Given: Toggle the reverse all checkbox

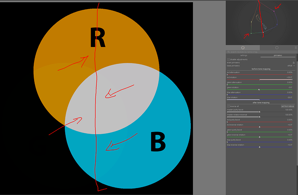Looking at the screenshot, I should (228, 106).
